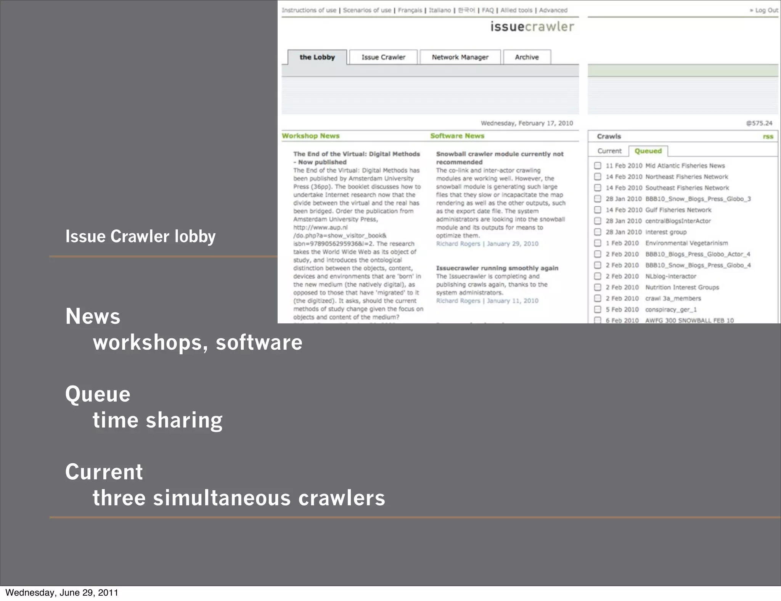Click the Environmental Vegetarinism crawl name

pyautogui.click(x=686, y=243)
